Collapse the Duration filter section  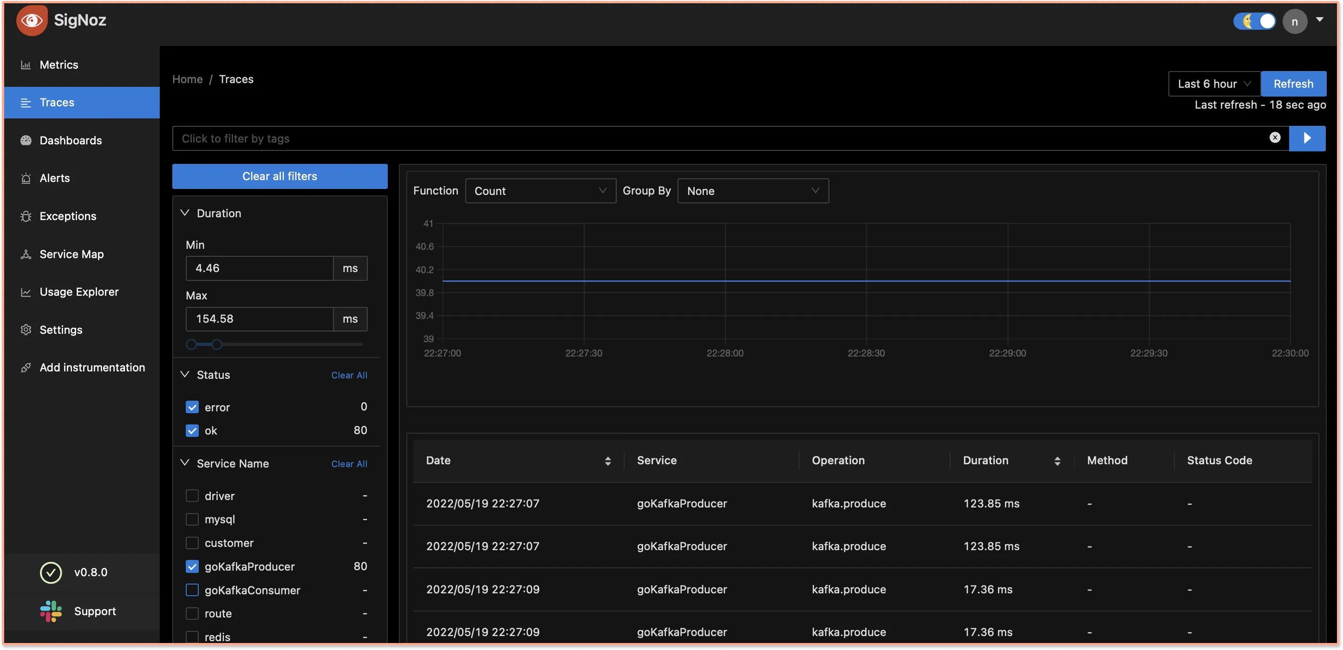[184, 213]
